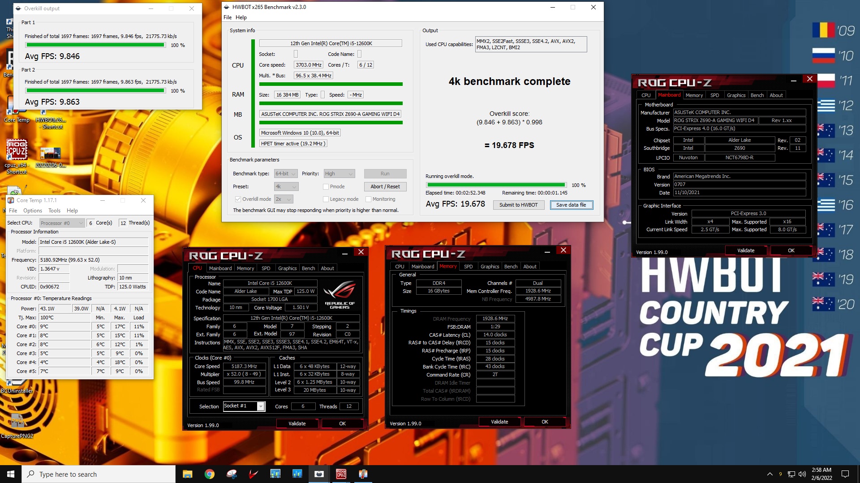The width and height of the screenshot is (860, 483).
Task: Open the Selection Socket #1 dropdown
Action: coord(244,406)
